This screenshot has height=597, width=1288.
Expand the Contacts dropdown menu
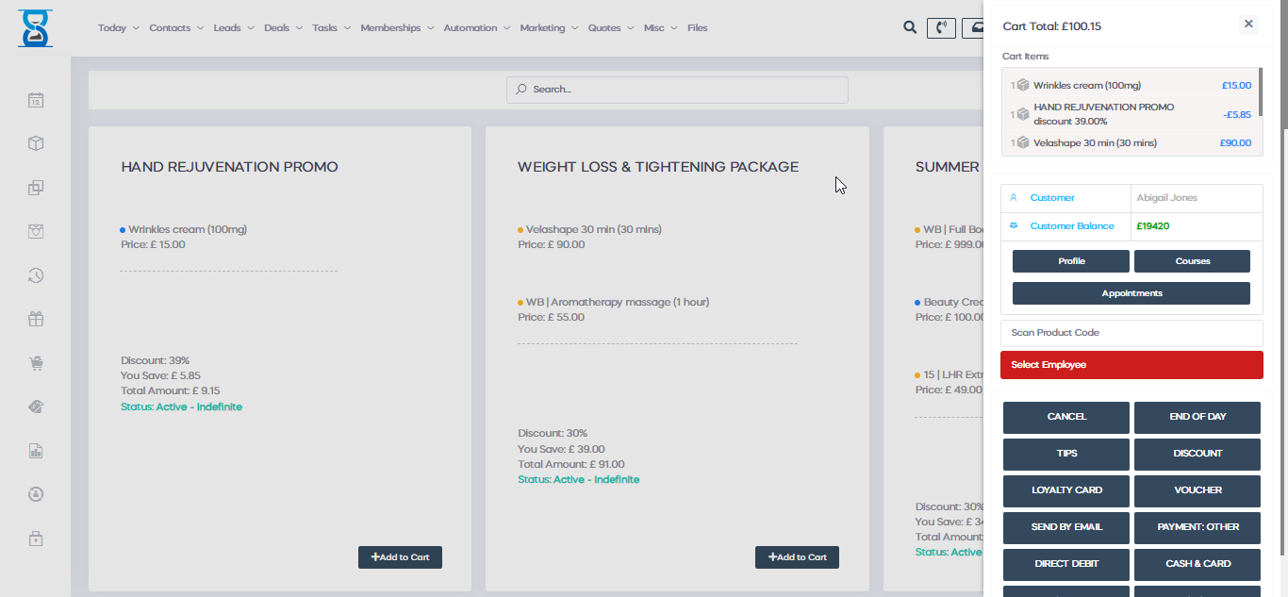coord(175,28)
